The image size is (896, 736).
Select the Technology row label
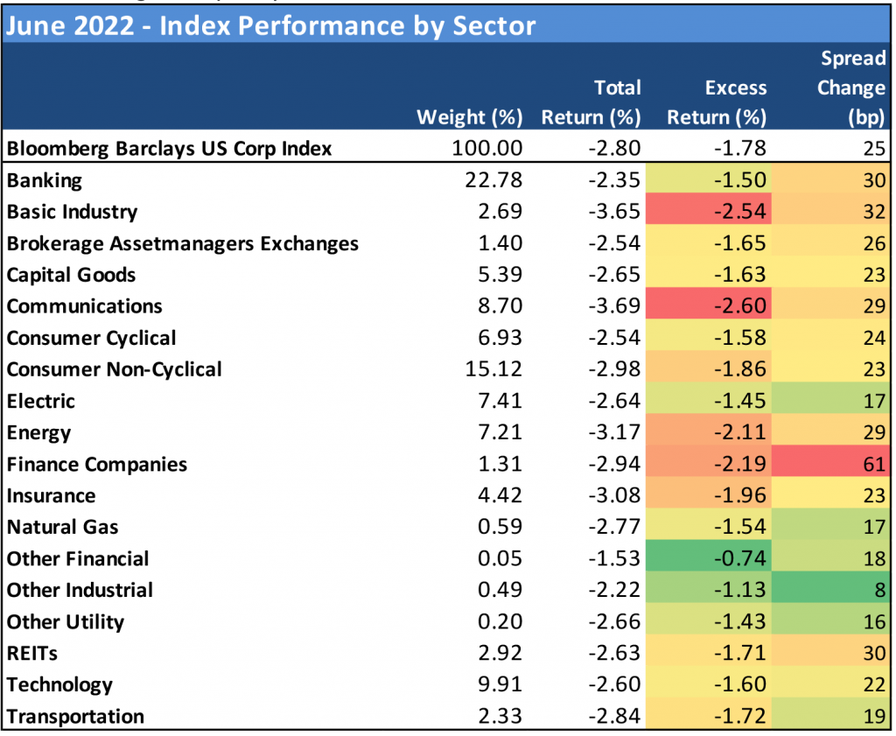coord(60,685)
